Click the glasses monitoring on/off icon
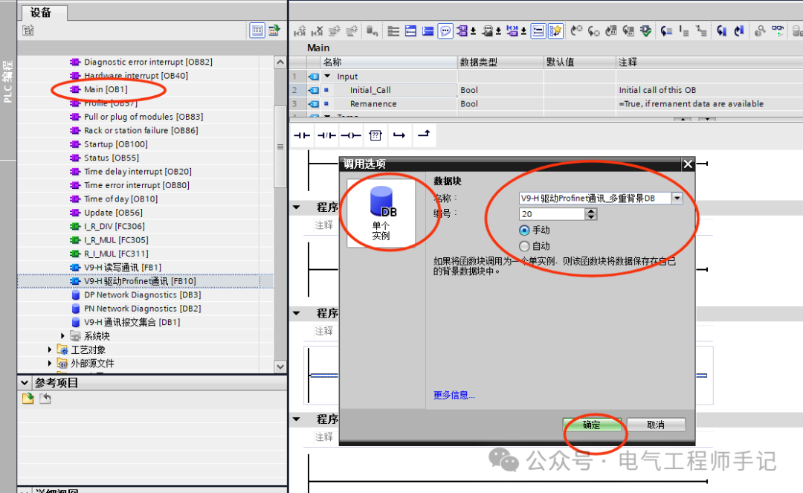The width and height of the screenshot is (803, 493). coord(778,31)
